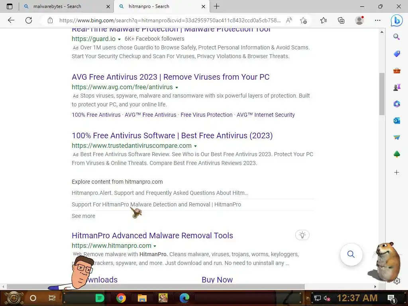Open Read aloud from address bar
This screenshot has width=408, height=306.
[x=289, y=20]
